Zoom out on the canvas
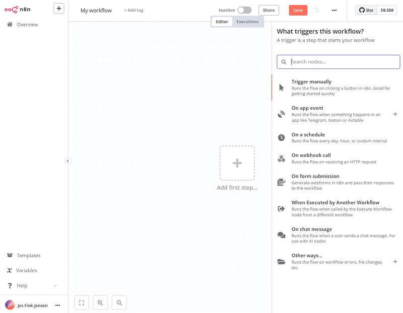403x313 pixels. [119, 303]
